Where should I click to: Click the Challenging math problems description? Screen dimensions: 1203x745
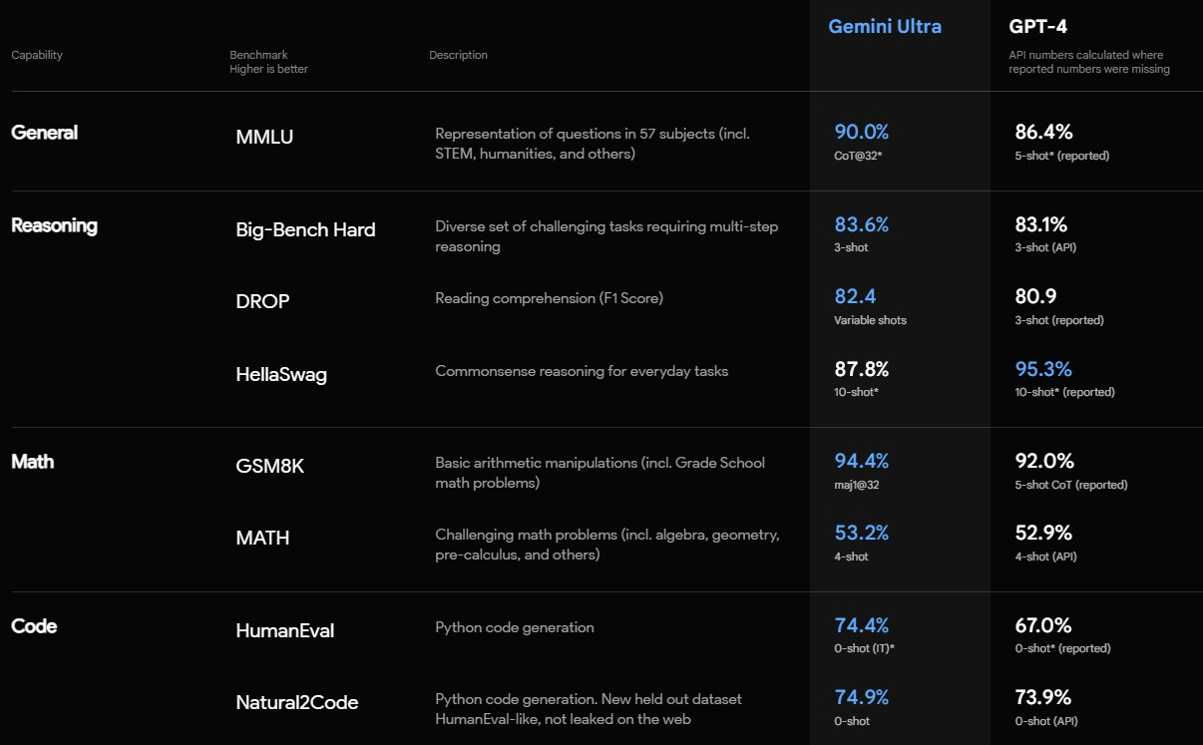(607, 545)
